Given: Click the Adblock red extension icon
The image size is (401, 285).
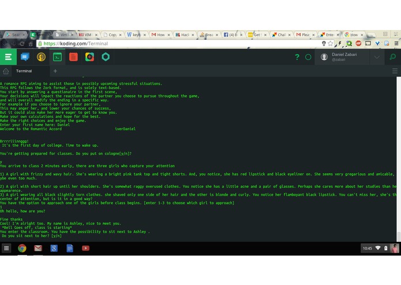Looking at the screenshot, I should [358, 43].
